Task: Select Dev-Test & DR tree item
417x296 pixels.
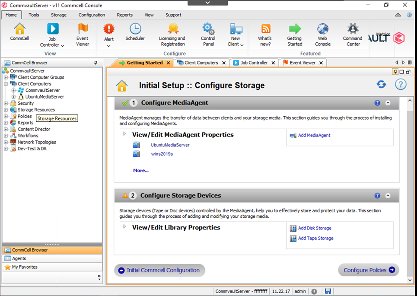Action: tap(32, 149)
